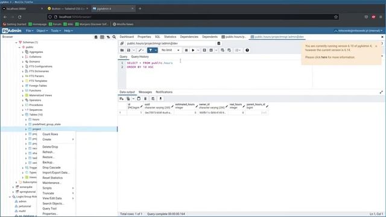Click into the SQL query editor
The width and height of the screenshot is (386, 217).
pyautogui.click(x=219, y=74)
